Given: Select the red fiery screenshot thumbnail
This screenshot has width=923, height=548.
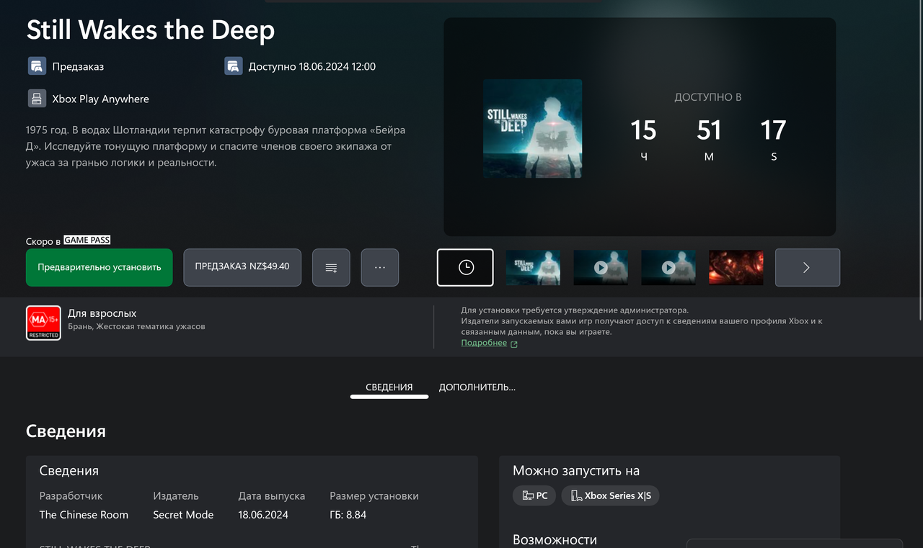Looking at the screenshot, I should 736,267.
